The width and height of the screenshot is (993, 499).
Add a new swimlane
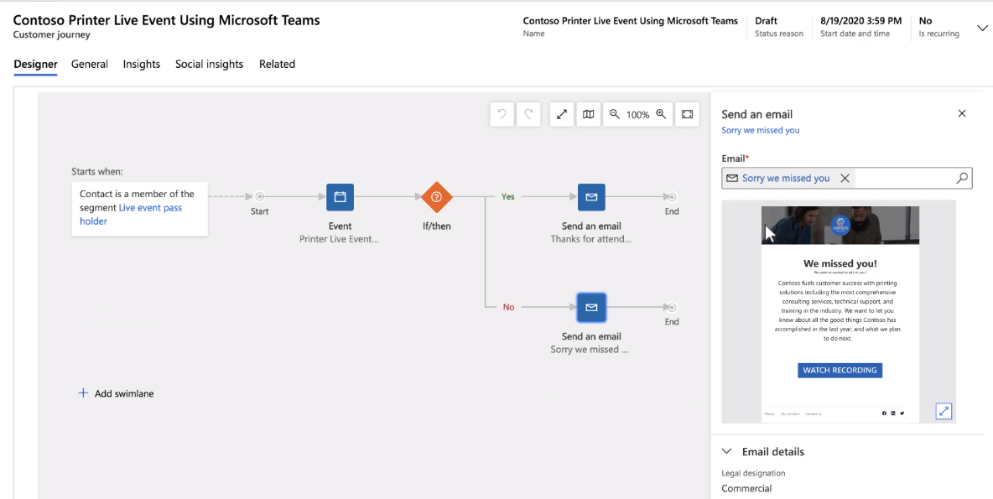point(115,393)
